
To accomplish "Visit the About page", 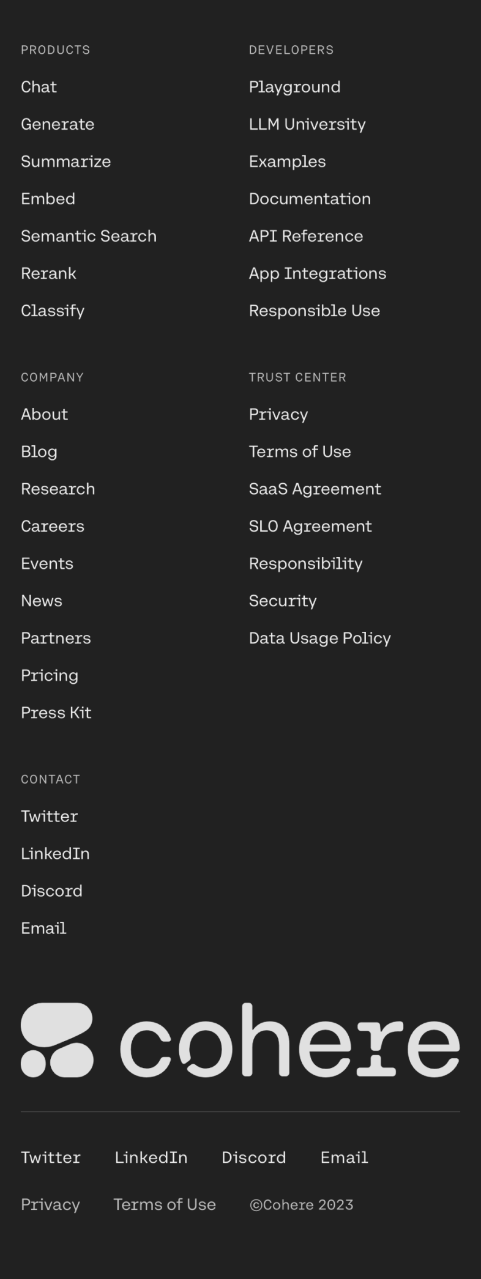I will (x=44, y=414).
